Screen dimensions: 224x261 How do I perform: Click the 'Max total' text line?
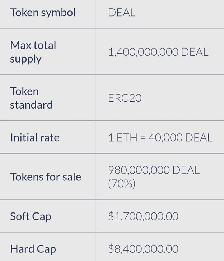[x=33, y=45]
